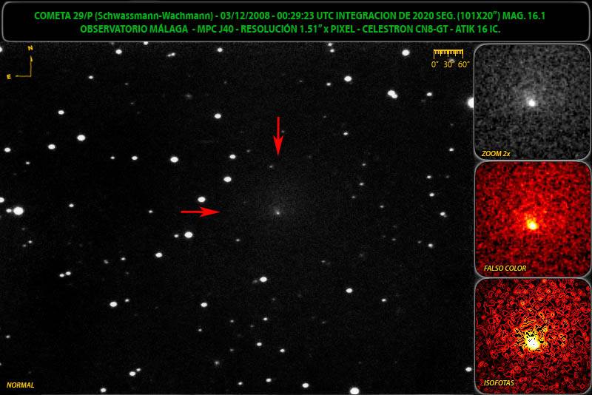Select the 'ZOOM 2x' caption text
592x395 pixels.
tap(496, 154)
